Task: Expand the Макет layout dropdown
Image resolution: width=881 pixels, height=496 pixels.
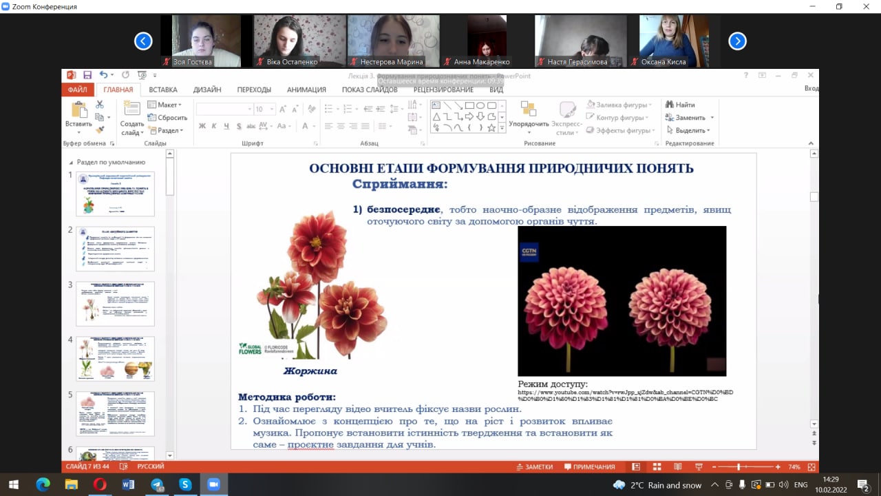Action: pos(165,105)
